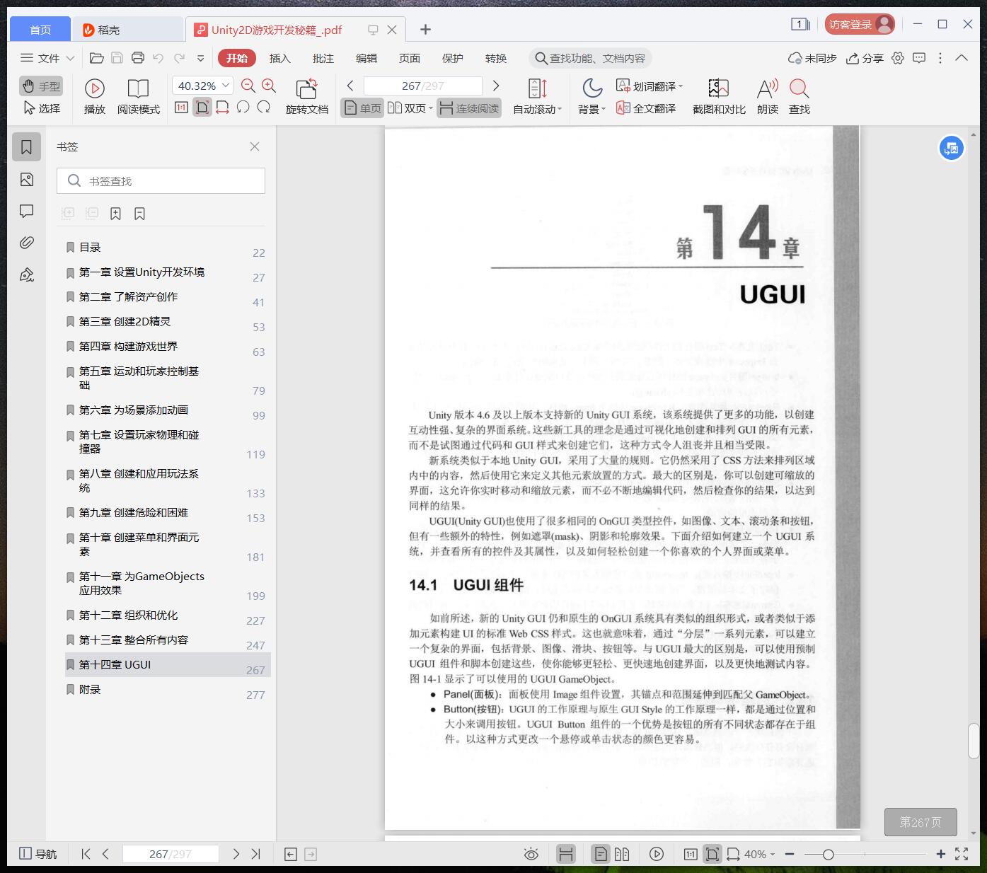Open the Find tool in ribbon
Viewport: 987px width, 873px height.
coord(800,96)
